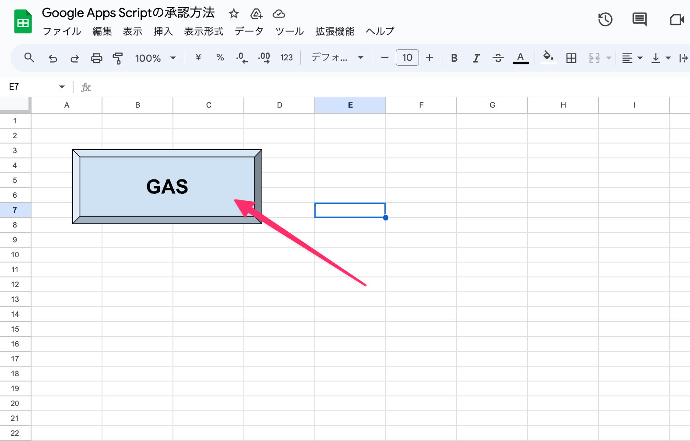Select column B header

(137, 105)
